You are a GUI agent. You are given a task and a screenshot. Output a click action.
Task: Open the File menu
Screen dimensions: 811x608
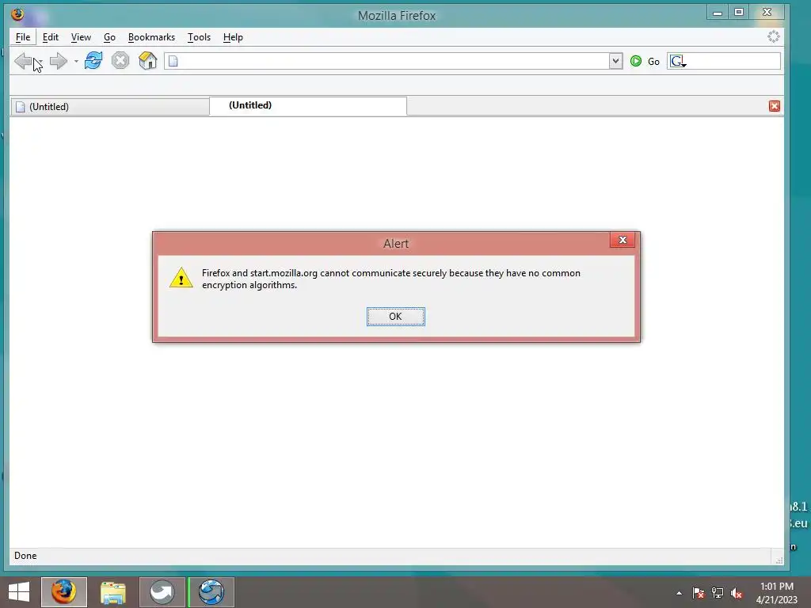(x=23, y=37)
